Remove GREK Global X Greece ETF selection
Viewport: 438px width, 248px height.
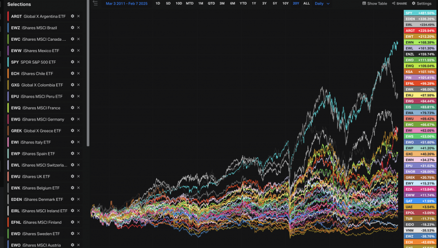pos(78,130)
